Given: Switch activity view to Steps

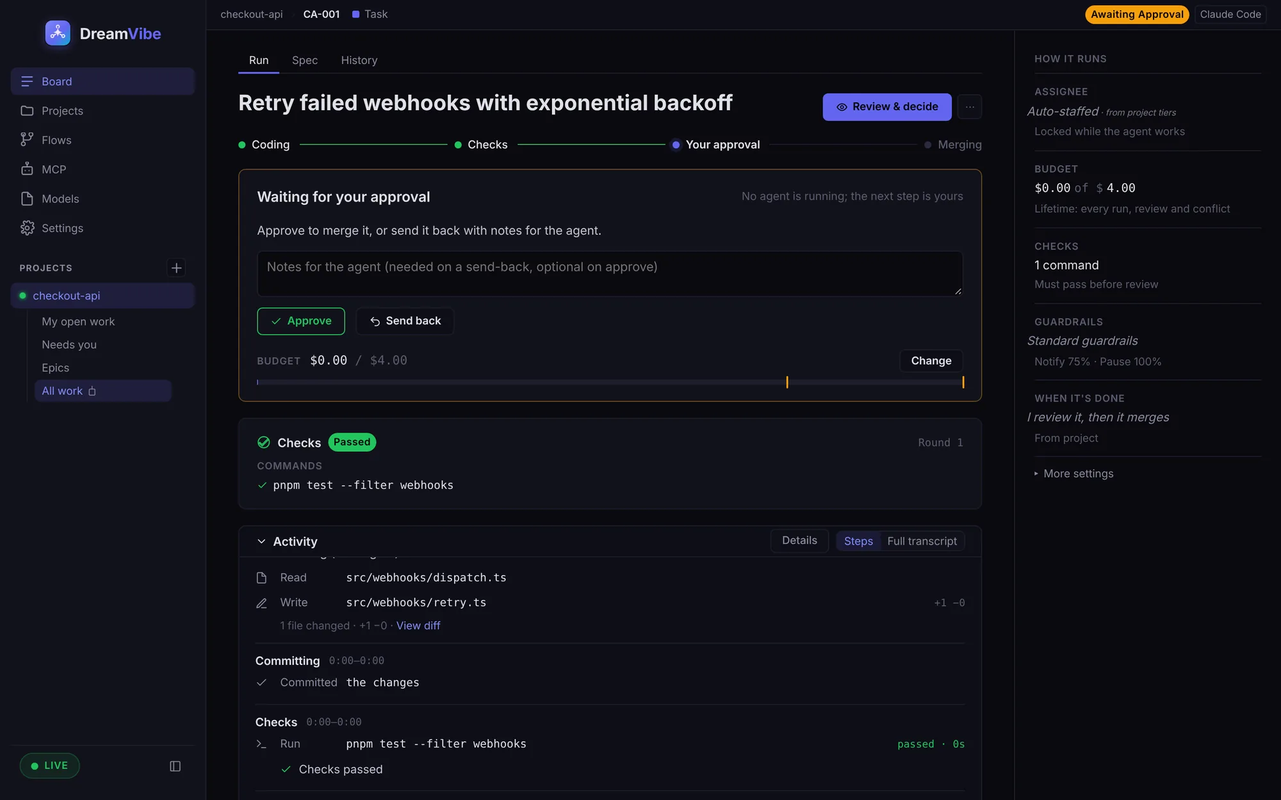Looking at the screenshot, I should point(858,541).
